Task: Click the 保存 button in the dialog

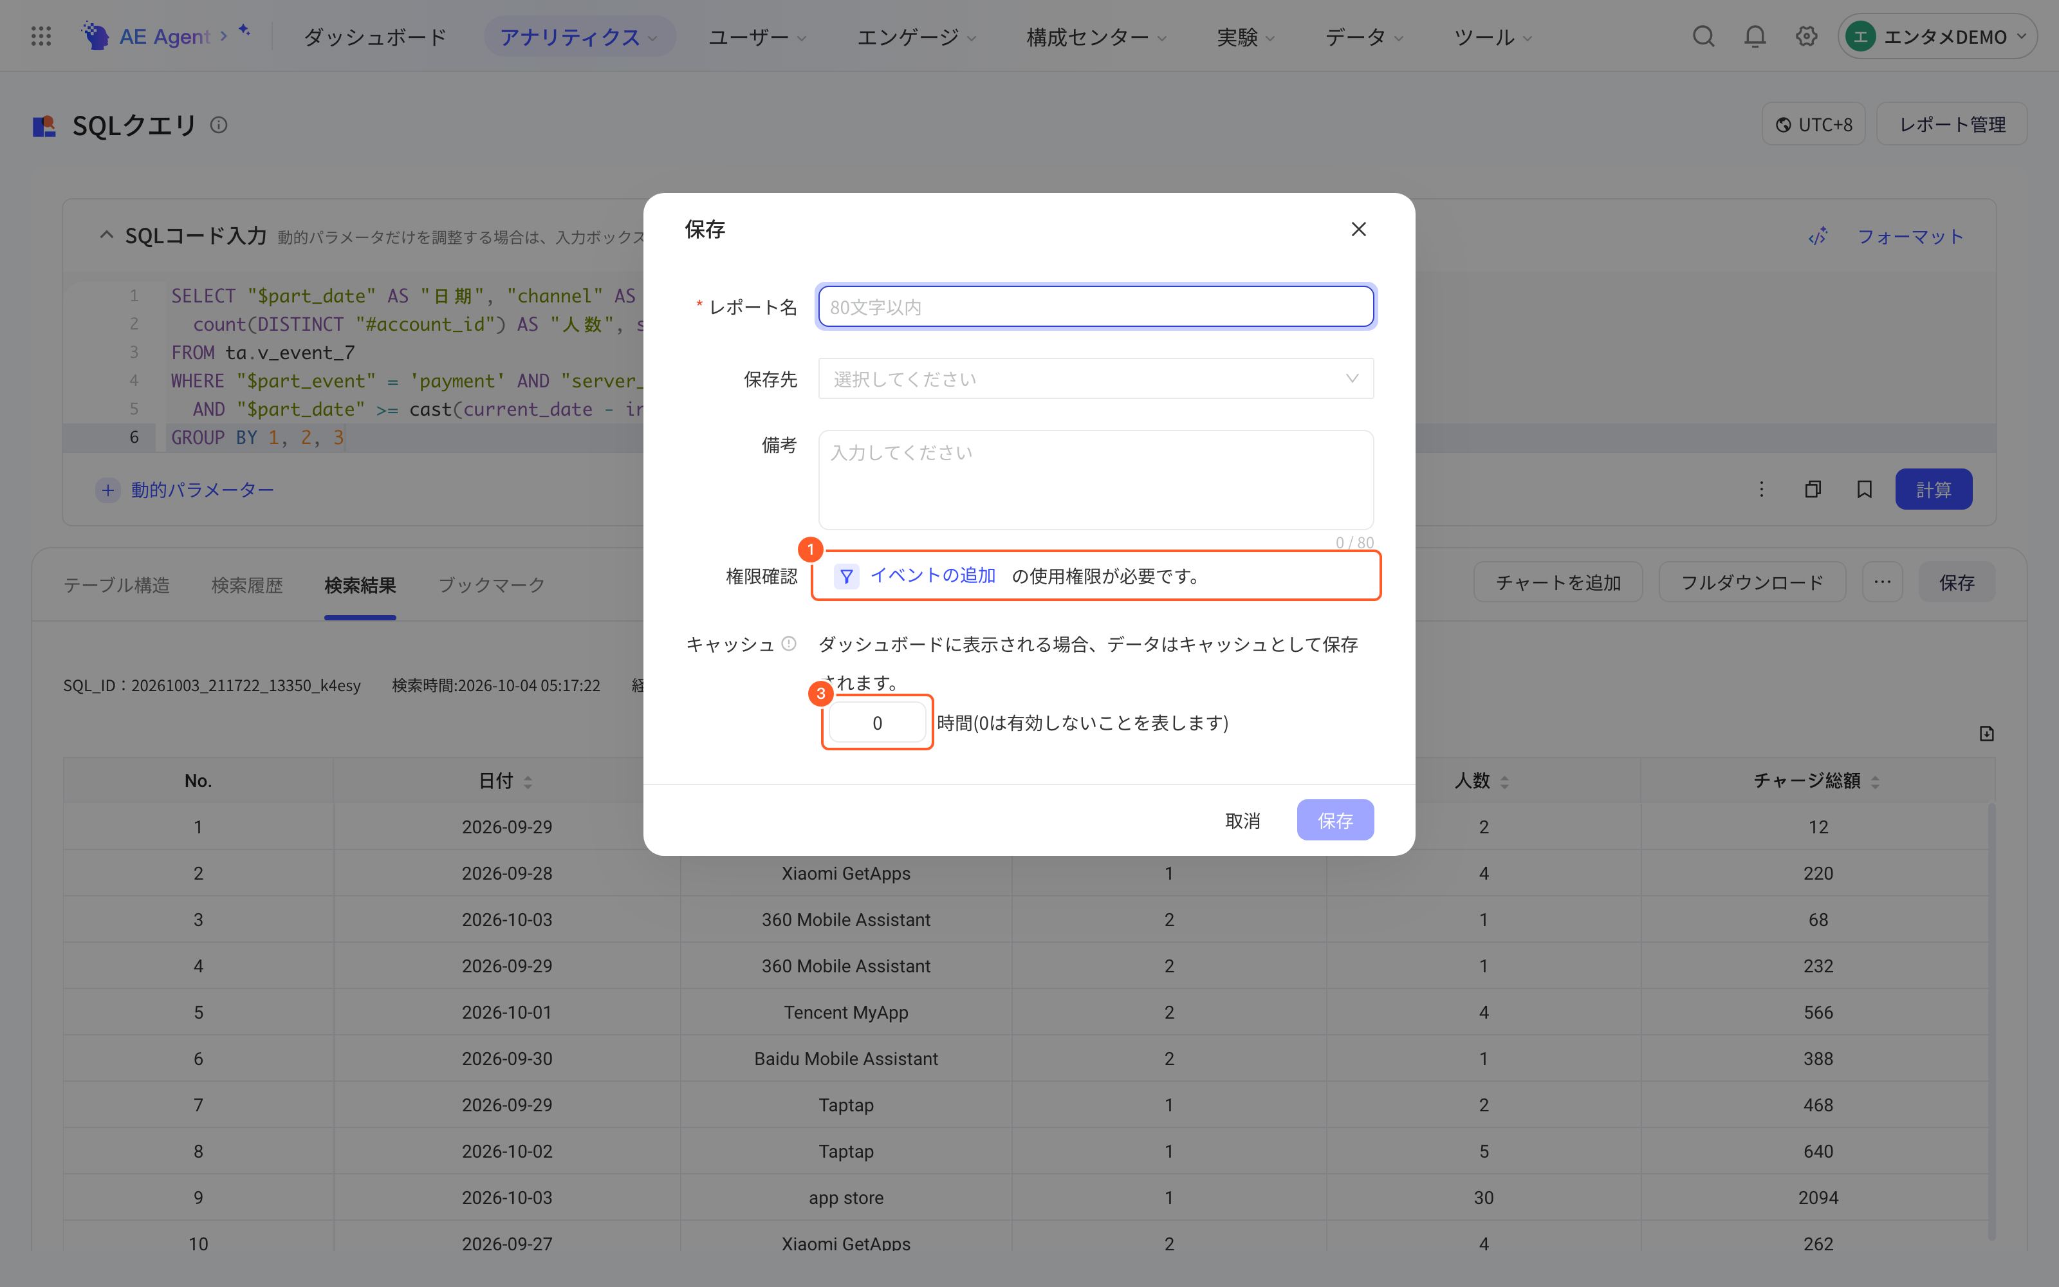Action: [x=1335, y=820]
